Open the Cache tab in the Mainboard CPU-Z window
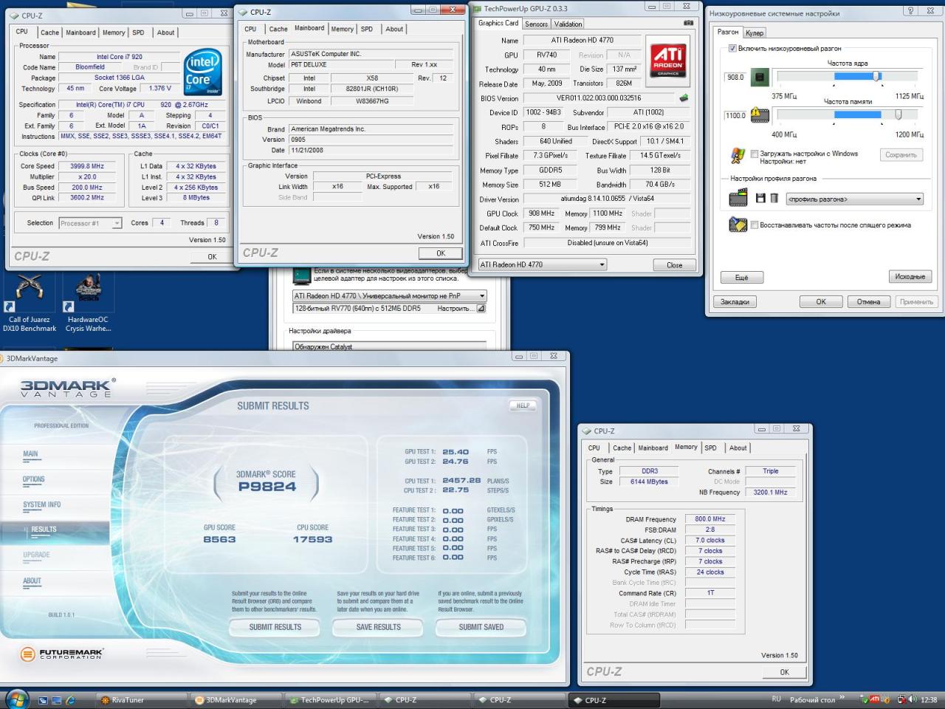The height and width of the screenshot is (709, 945). [x=278, y=29]
